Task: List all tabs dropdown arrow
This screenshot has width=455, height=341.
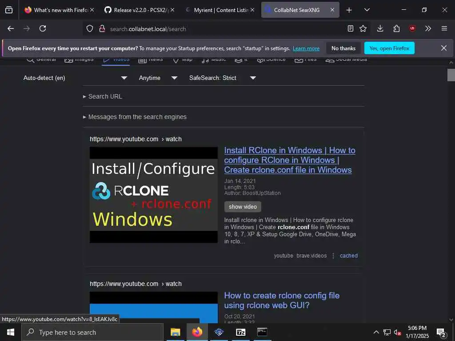Action: 367,10
